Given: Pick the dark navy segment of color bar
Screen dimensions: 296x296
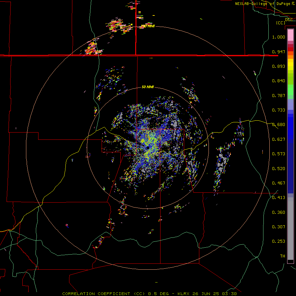Looking at the screenshot, I should coord(290,168).
